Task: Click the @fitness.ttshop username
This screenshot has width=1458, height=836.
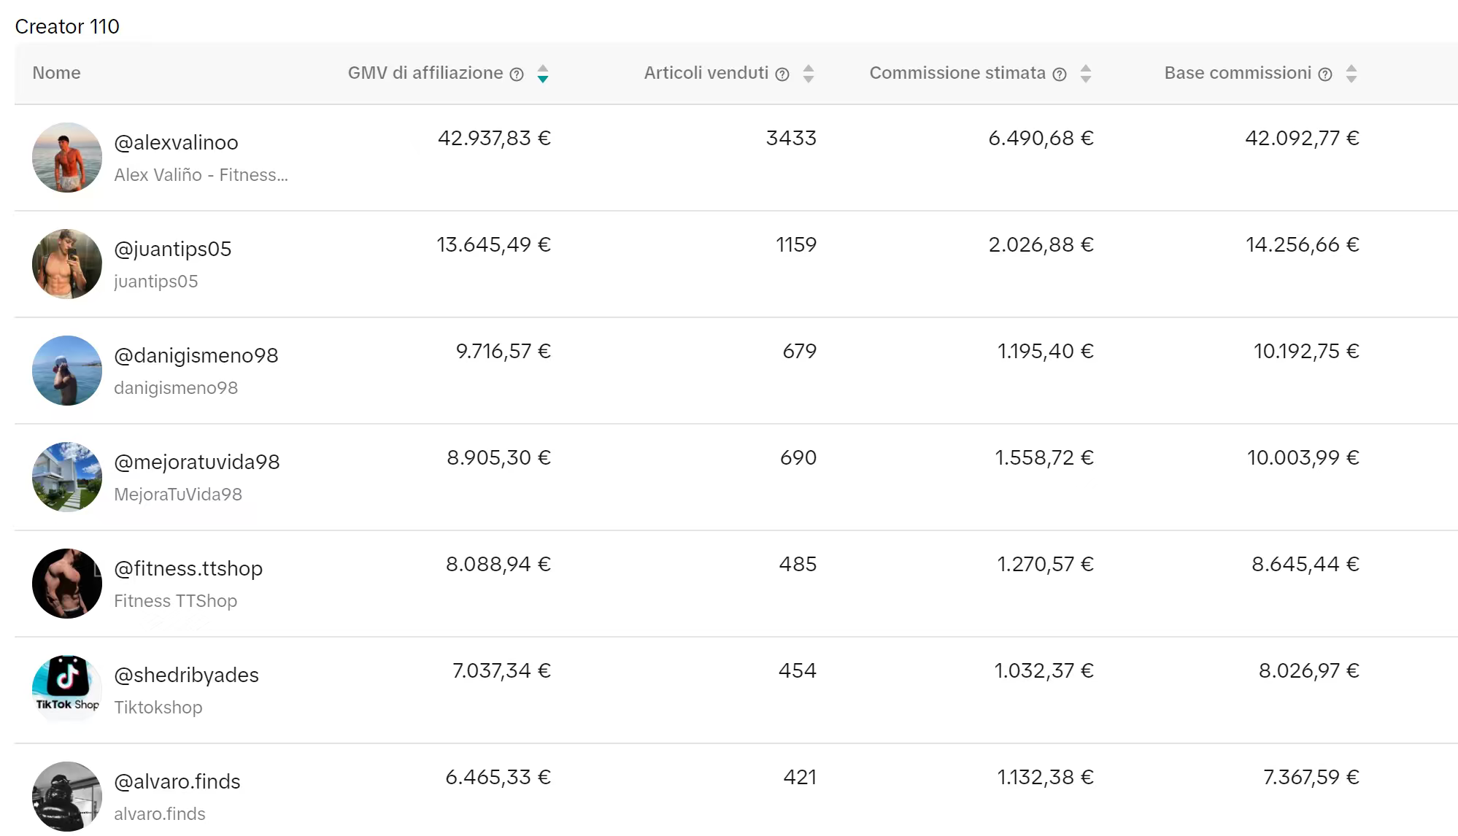Action: (188, 568)
